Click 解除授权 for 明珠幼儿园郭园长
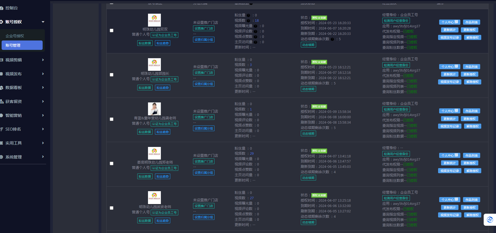Screen dimensions: 496x233 pyautogui.click(x=472, y=82)
